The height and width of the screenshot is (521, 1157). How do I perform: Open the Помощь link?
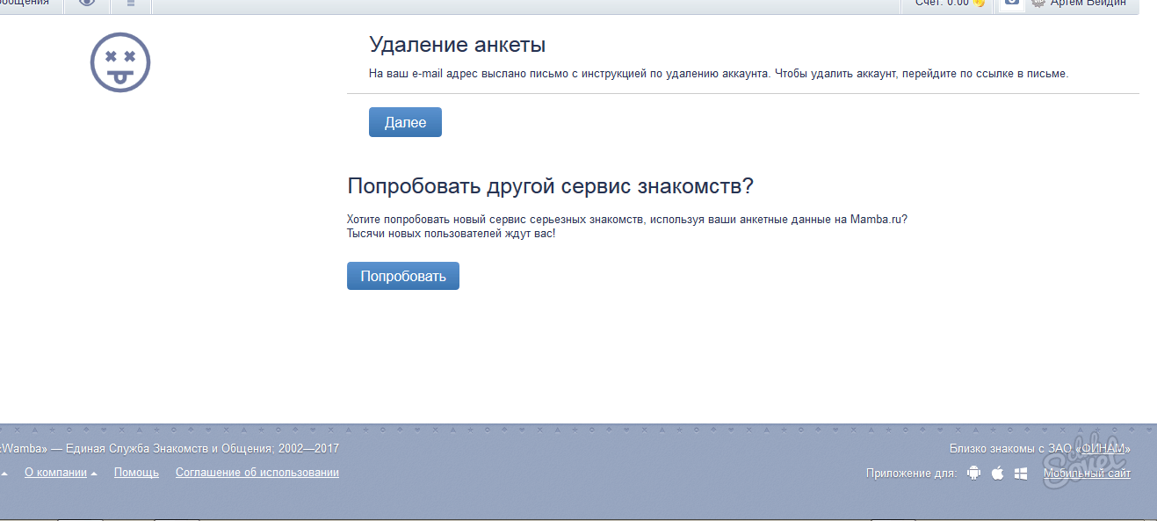click(136, 473)
